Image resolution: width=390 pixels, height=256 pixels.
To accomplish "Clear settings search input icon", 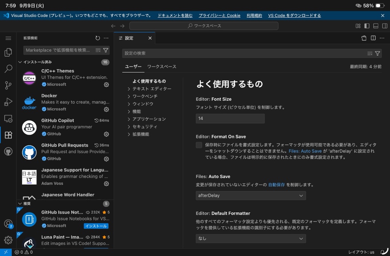I will pos(370,54).
